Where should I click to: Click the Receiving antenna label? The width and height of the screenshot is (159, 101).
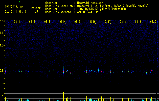point(58,12)
